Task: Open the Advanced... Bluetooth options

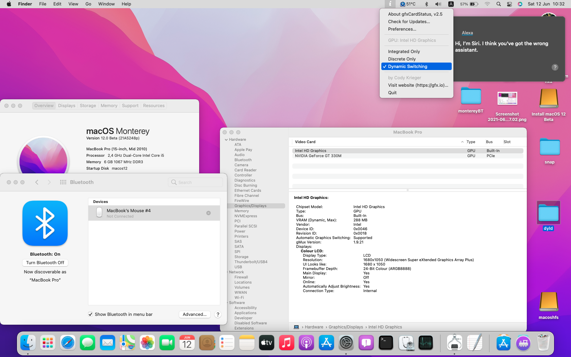Action: pos(194,314)
